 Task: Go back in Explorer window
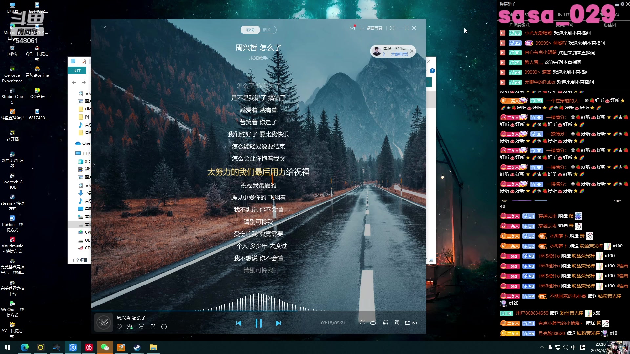tap(74, 82)
